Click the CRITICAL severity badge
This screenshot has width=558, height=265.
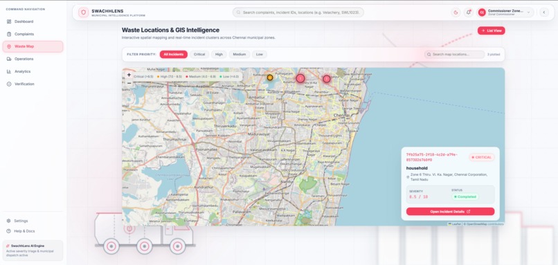481,157
